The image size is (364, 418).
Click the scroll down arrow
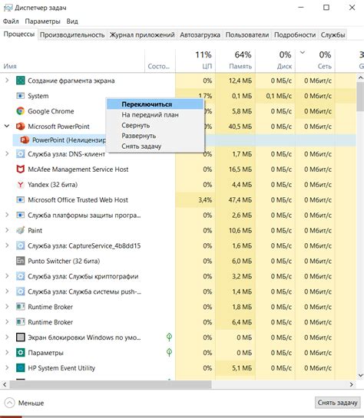point(360,375)
